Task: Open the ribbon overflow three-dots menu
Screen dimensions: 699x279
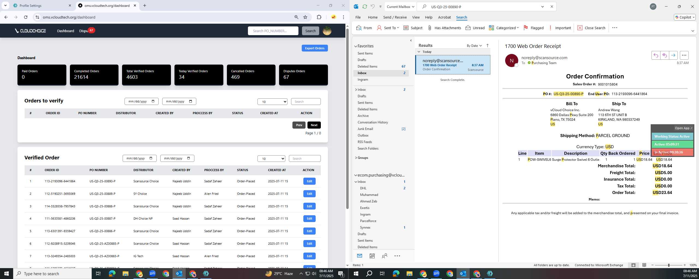Action: coord(615,28)
